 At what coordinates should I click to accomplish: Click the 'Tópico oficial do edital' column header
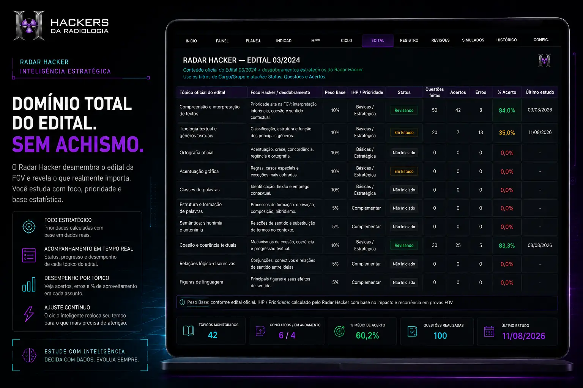point(202,92)
